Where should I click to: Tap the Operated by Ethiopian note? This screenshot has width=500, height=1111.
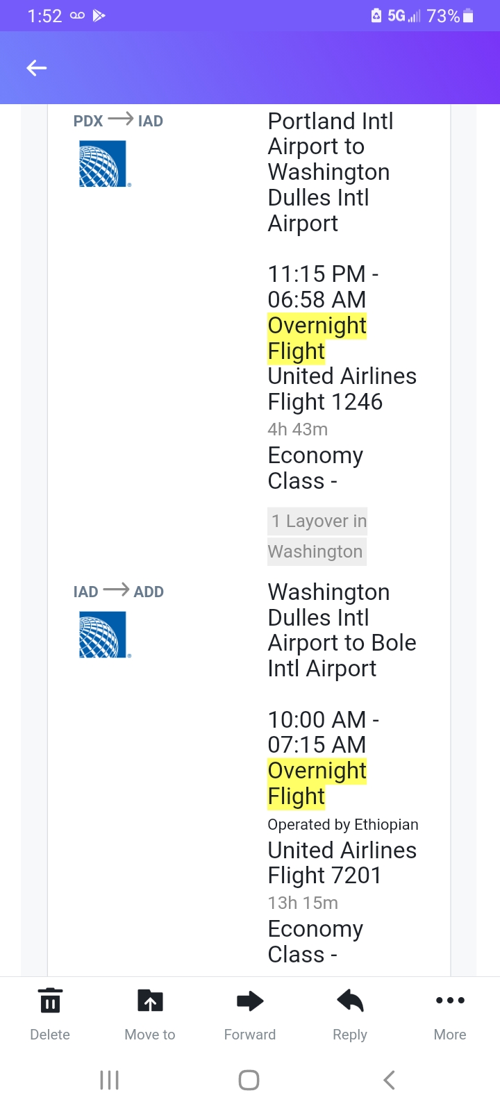pyautogui.click(x=343, y=824)
